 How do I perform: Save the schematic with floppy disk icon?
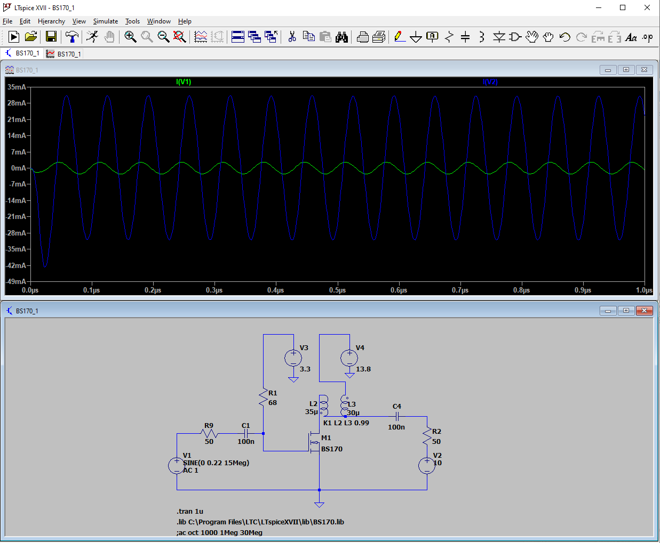51,37
